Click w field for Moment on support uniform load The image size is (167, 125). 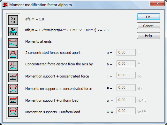pyautogui.click(x=126, y=100)
